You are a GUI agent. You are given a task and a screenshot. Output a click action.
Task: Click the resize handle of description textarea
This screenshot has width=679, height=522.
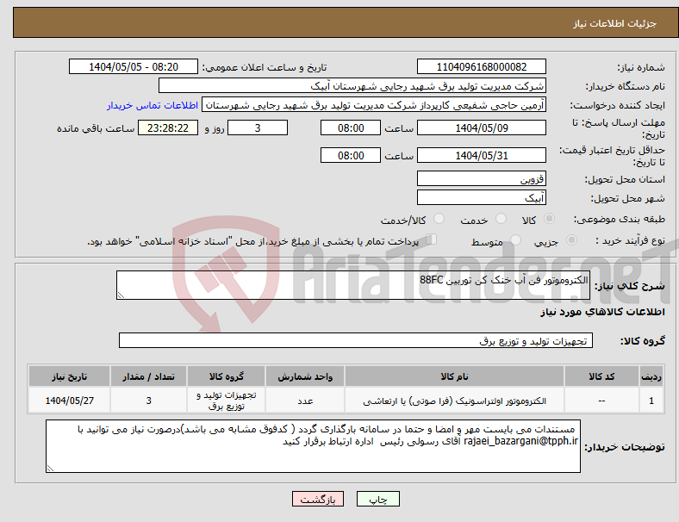coord(121,295)
